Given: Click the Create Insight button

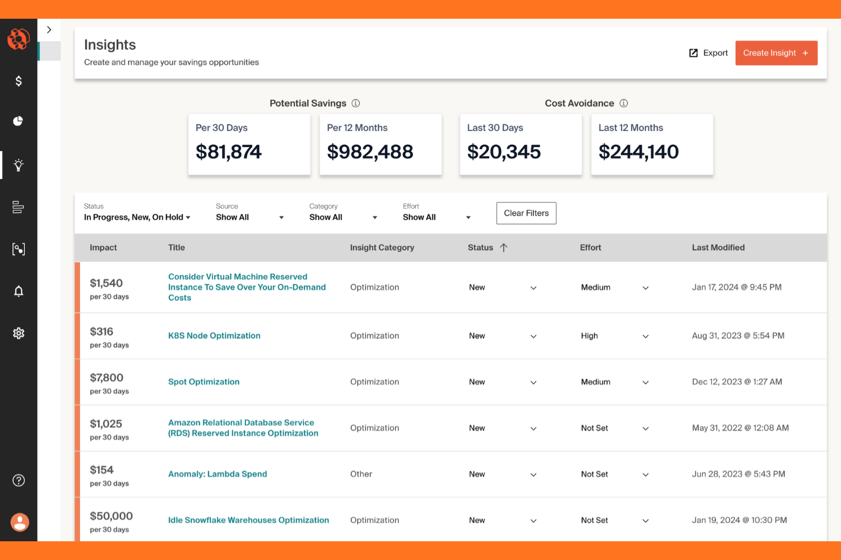Looking at the screenshot, I should coord(776,53).
